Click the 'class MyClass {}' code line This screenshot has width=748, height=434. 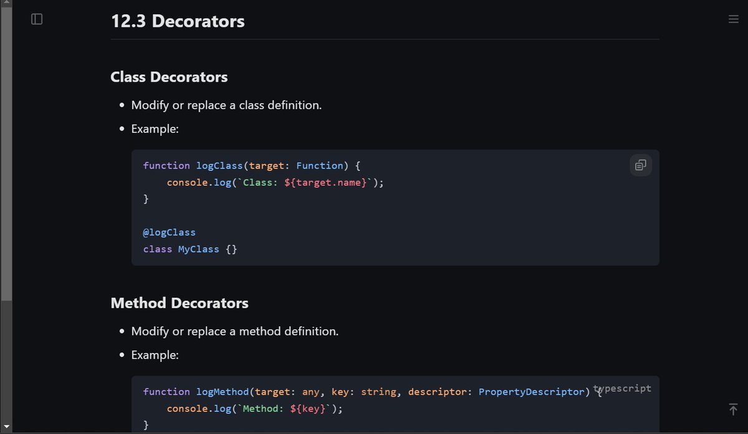(x=190, y=249)
